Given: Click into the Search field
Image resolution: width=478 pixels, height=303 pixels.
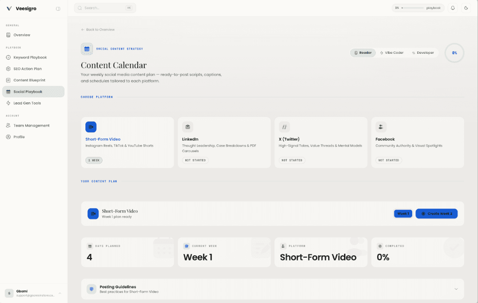Looking at the screenshot, I should coord(105,8).
